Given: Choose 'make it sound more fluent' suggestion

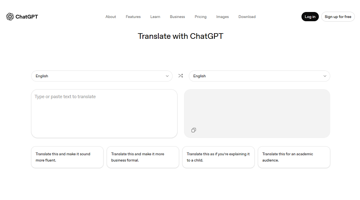Looking at the screenshot, I should [x=67, y=157].
